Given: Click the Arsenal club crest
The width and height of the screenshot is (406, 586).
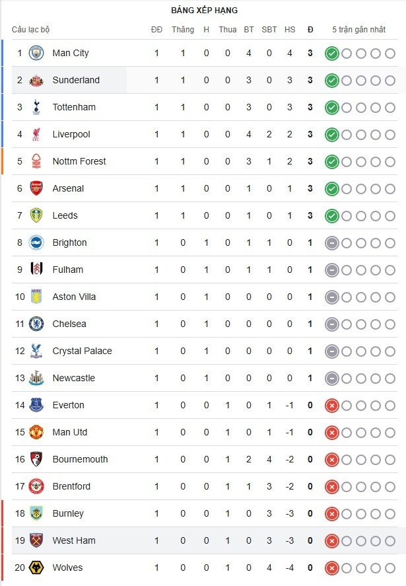Looking at the screenshot, I should (x=36, y=188).
